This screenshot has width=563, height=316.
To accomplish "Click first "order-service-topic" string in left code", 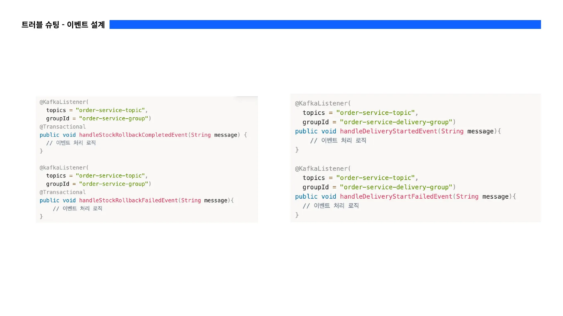I will coord(110,110).
